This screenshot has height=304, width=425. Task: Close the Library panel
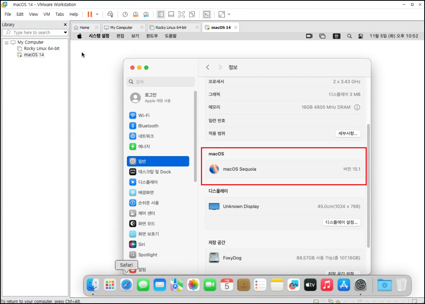65,25
